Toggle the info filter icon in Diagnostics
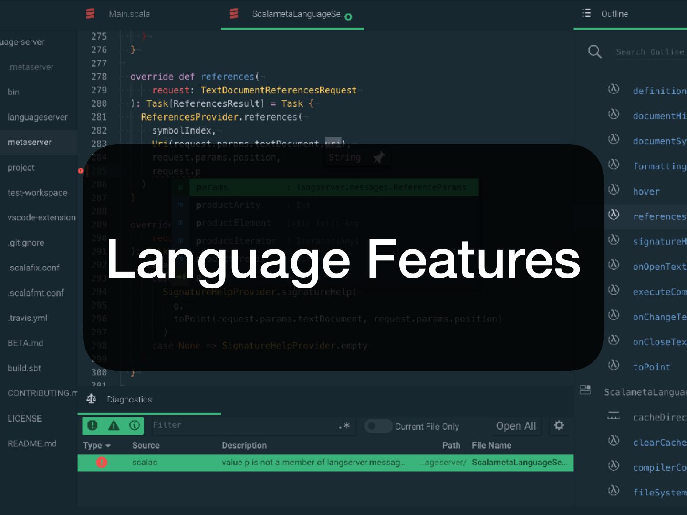 tap(135, 425)
